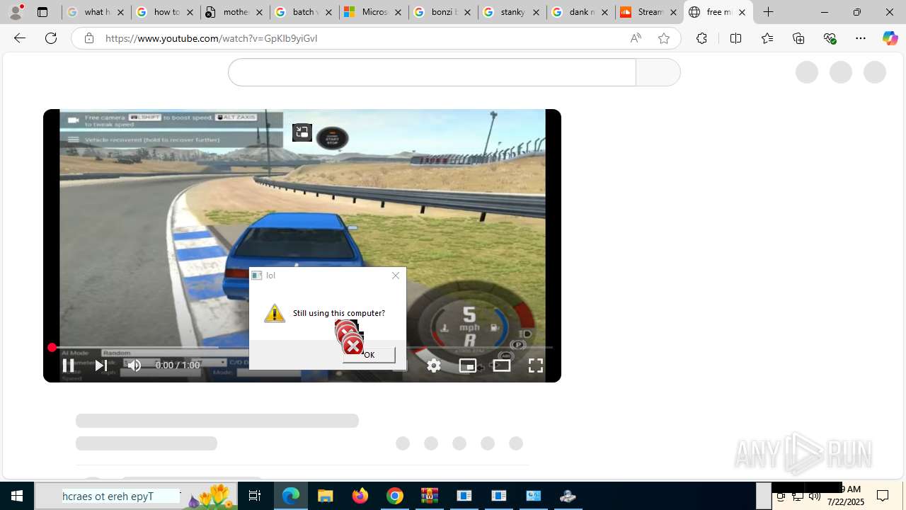Enter fullscreen video mode
Screen dimensions: 906x510
[x=536, y=365]
